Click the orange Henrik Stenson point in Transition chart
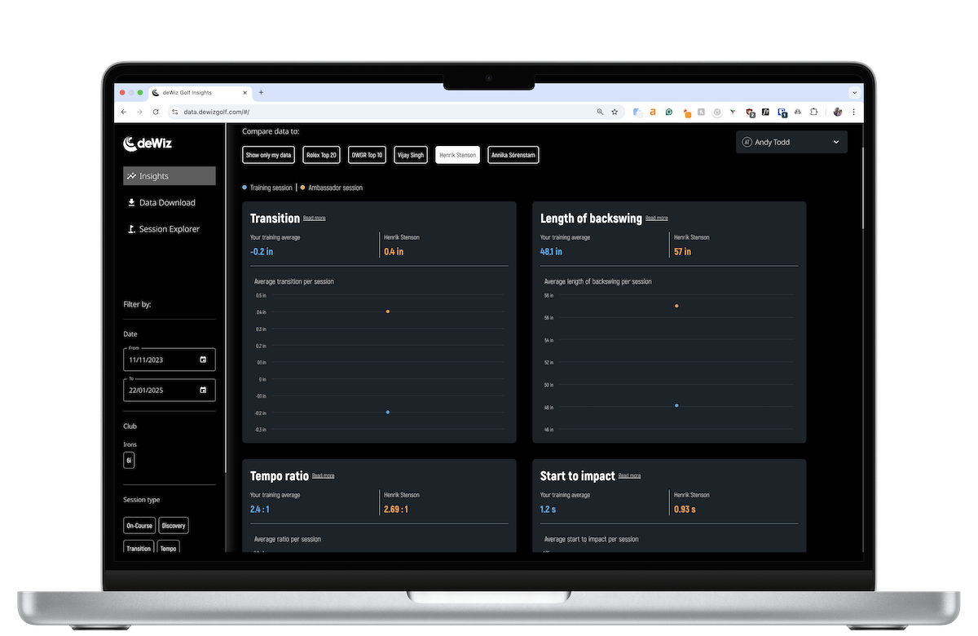Screen dimensions: 978x636 [x=388, y=311]
